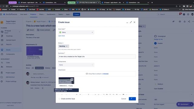
Task: Open a new browser tab with the plus icon
Action: [152, 2]
